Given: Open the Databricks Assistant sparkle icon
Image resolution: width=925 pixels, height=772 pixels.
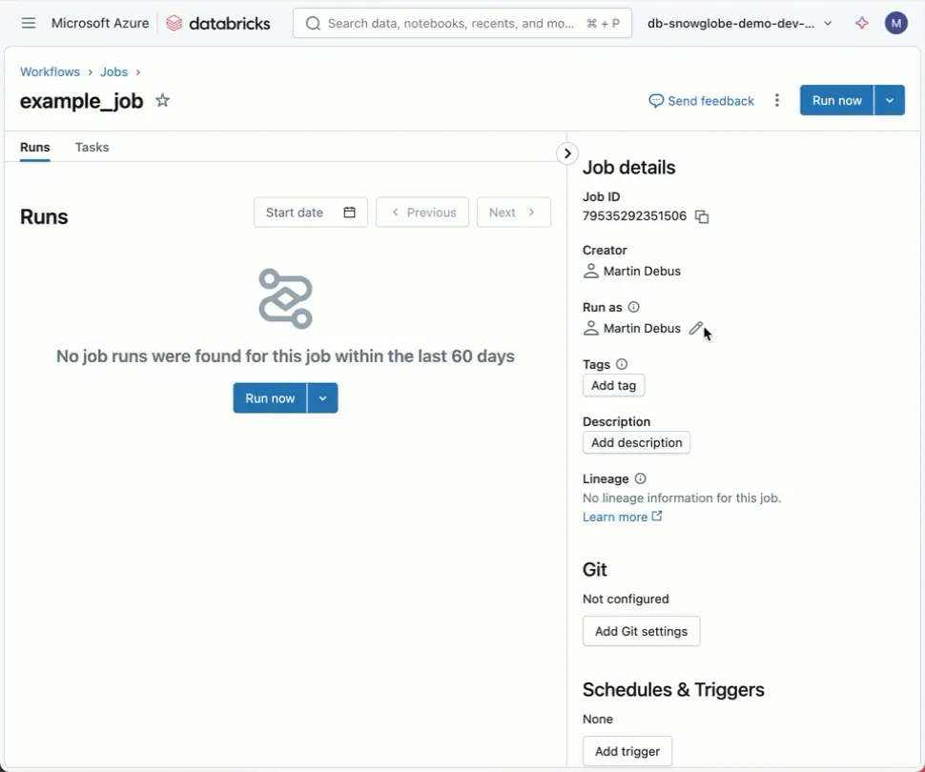Looking at the screenshot, I should 861,23.
